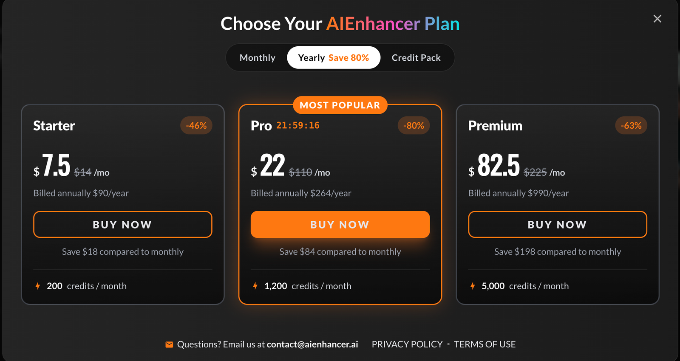The image size is (680, 361).
Task: Open the Credit Pack tab
Action: pyautogui.click(x=416, y=58)
